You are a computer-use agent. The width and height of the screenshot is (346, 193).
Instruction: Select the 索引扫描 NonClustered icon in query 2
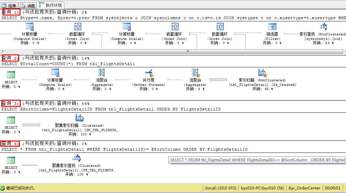262,73
